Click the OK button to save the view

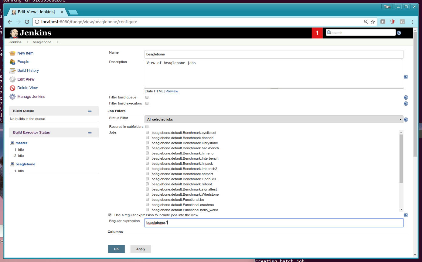point(116,249)
